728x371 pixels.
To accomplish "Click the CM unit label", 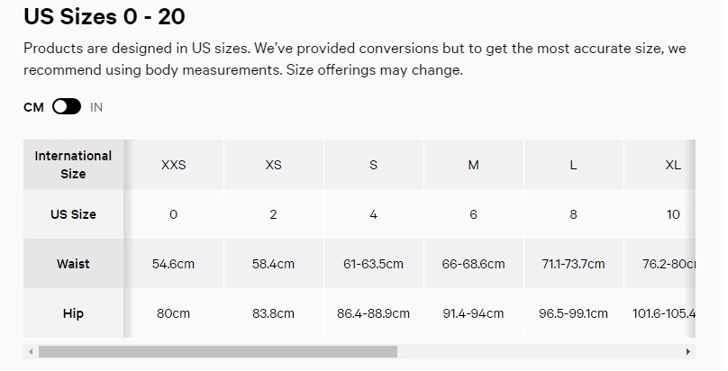I will (33, 107).
